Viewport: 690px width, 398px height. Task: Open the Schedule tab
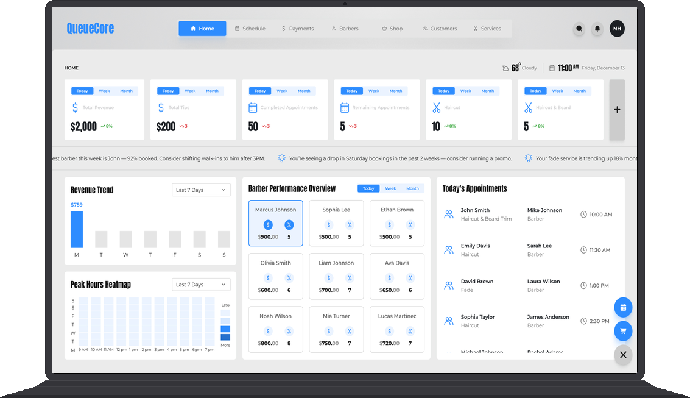click(x=250, y=29)
